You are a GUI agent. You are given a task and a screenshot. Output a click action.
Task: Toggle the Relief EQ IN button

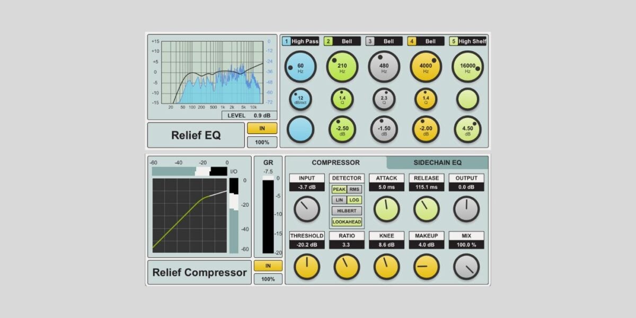(x=262, y=128)
